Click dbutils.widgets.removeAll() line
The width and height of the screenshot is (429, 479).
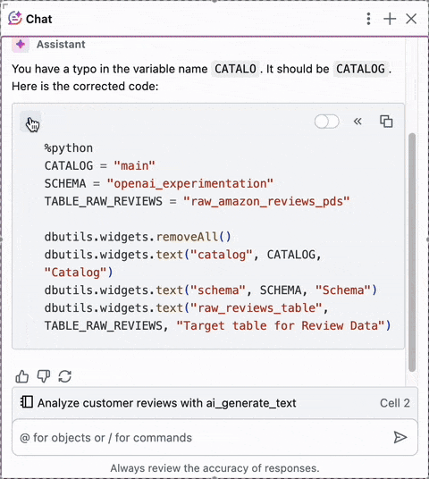[138, 237]
